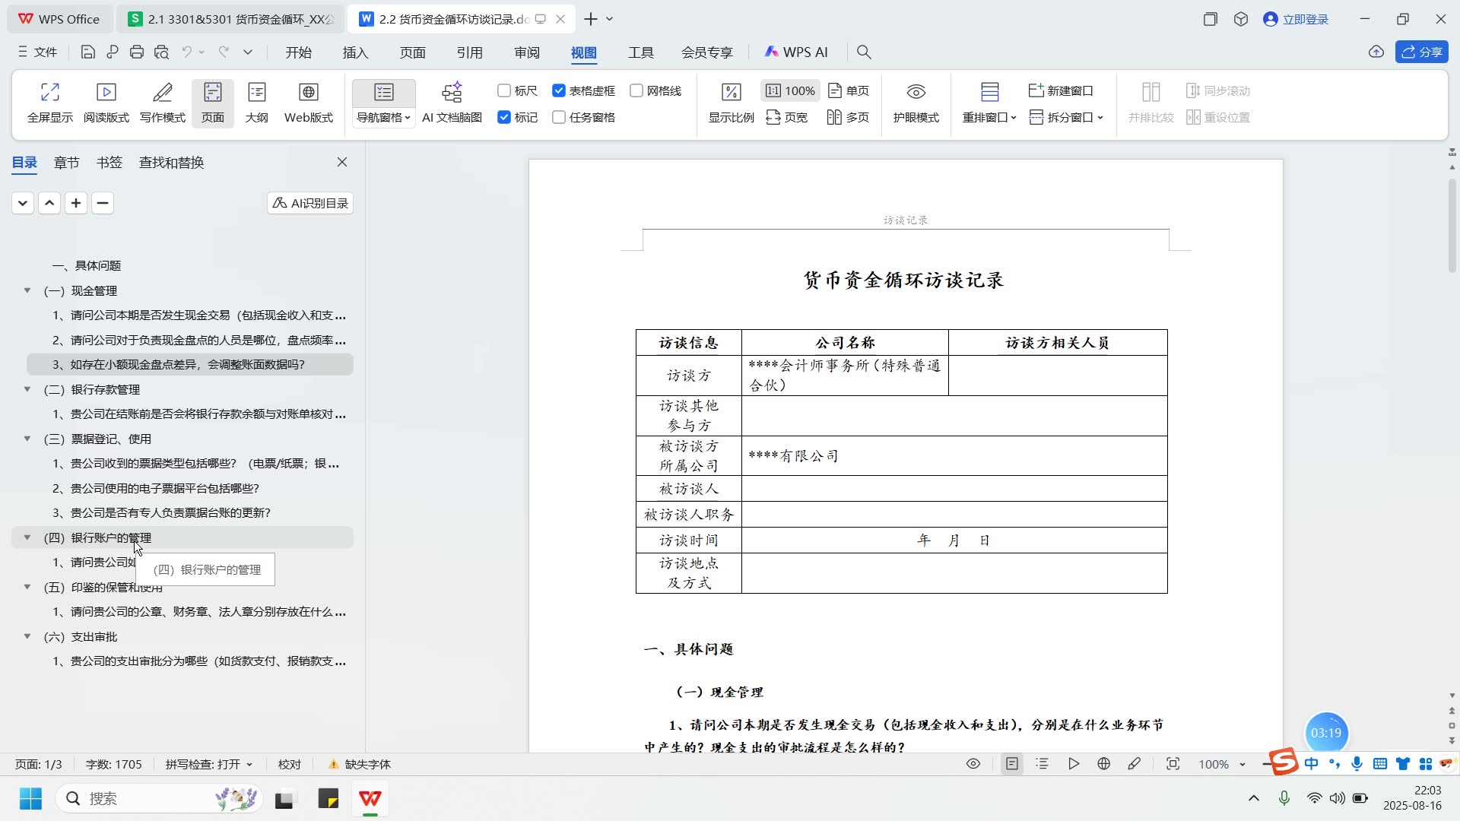Go to heading 2、贵公司使用的电子票据平台包括哪些?

156,488
